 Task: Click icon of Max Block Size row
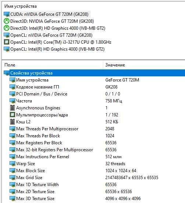tap(12, 171)
